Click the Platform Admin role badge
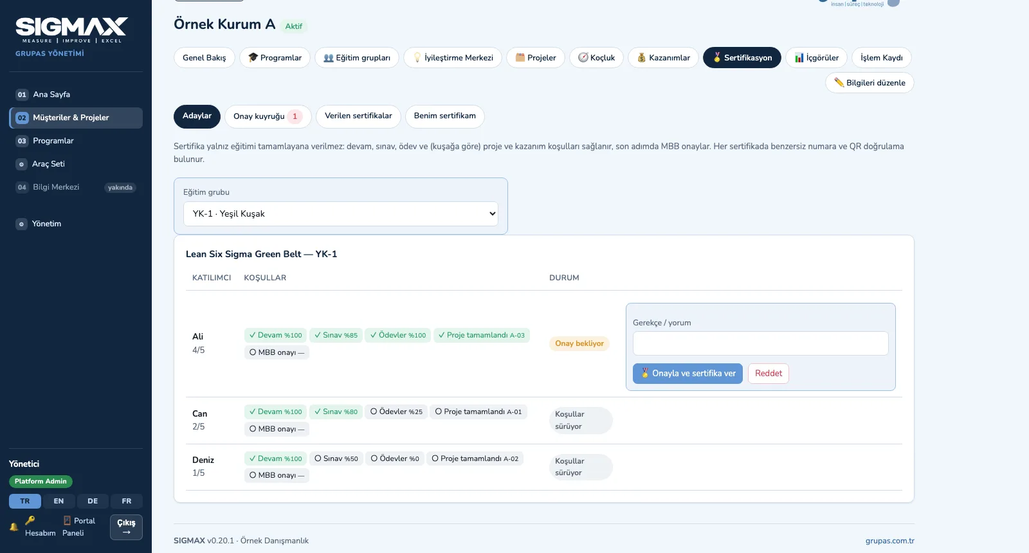This screenshot has height=553, width=1029. click(41, 482)
